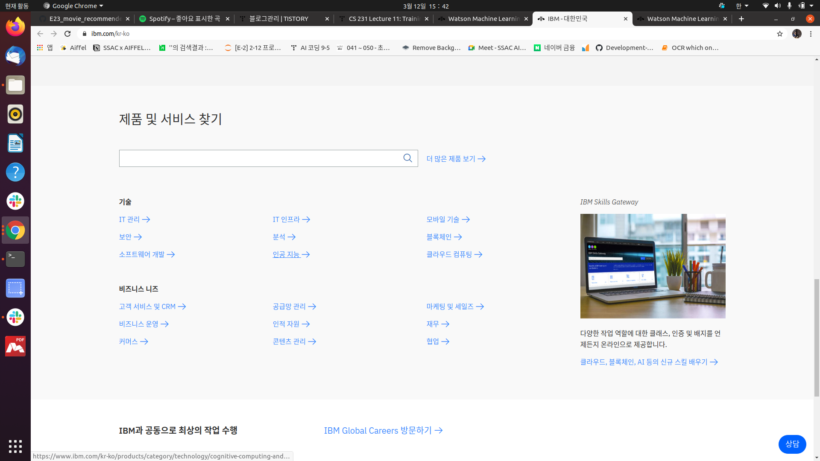Open Firefox from the dock
Image resolution: width=820 pixels, height=461 pixels.
15,27
